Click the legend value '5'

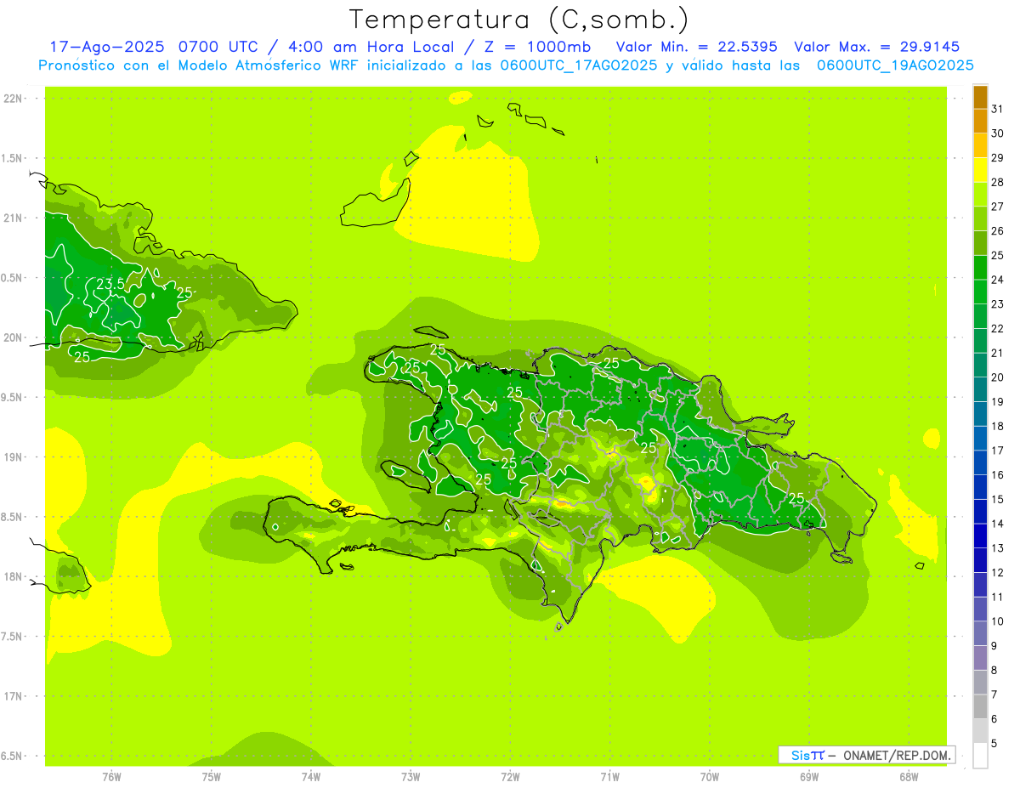click(x=994, y=744)
